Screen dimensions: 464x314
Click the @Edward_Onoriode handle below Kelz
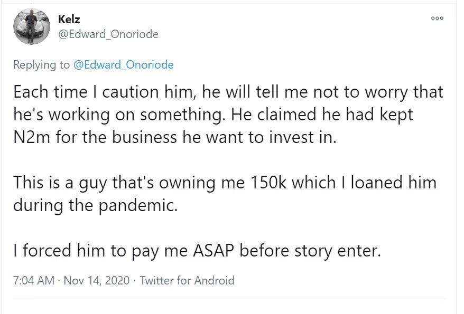[x=108, y=34]
